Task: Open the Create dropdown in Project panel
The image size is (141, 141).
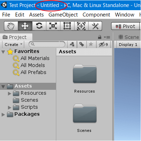Action: click(x=13, y=45)
